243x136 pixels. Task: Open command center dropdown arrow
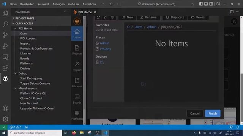pos(193,4)
